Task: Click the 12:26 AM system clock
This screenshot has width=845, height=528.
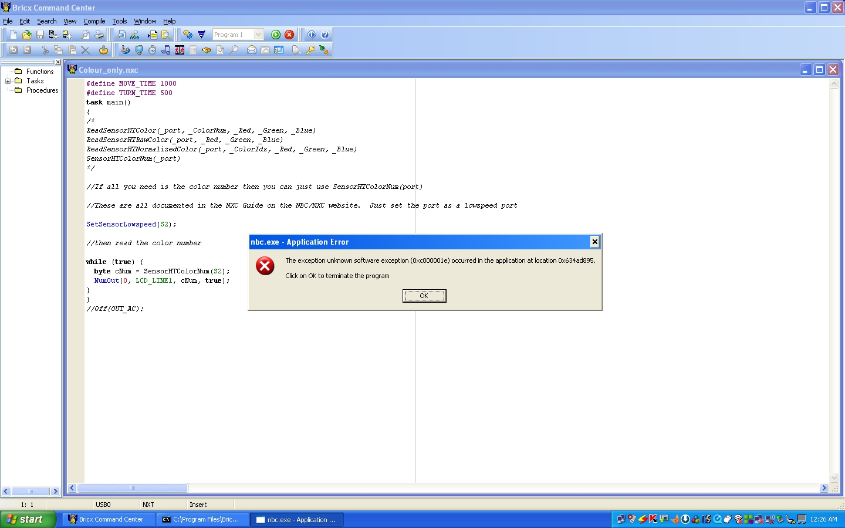Action: (824, 519)
